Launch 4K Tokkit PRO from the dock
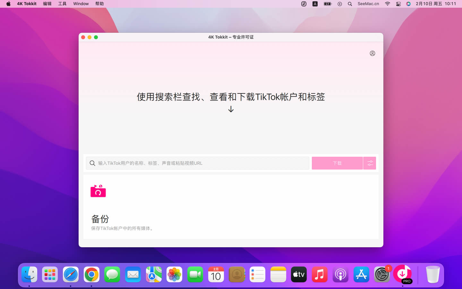This screenshot has height=289, width=462. [402, 274]
